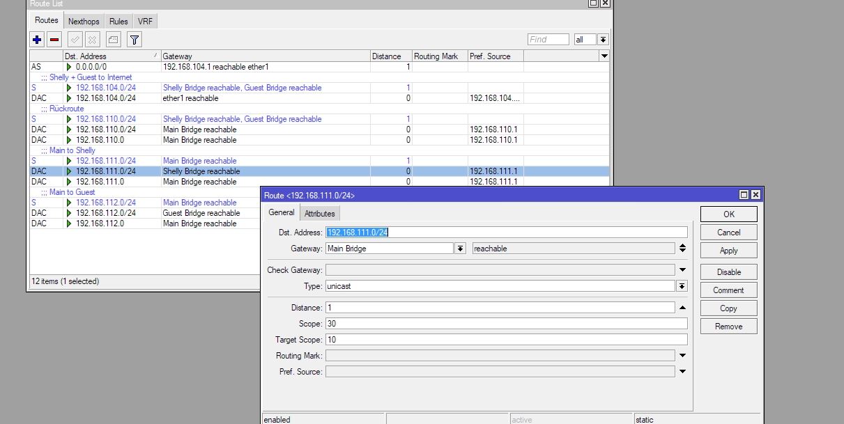Click the red minus Remove route icon
Viewport: 844px width, 424px height.
click(x=54, y=40)
